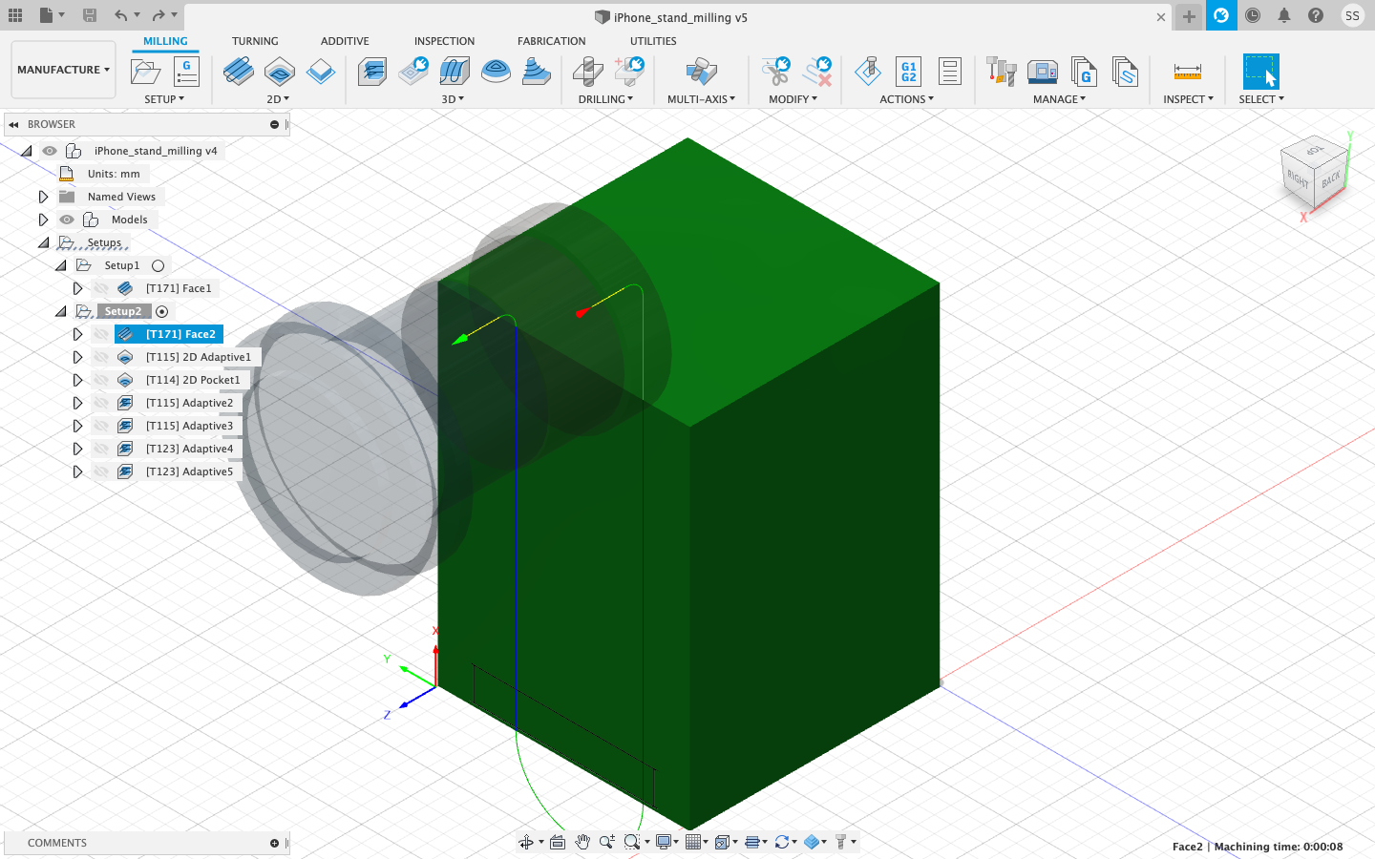This screenshot has width=1375, height=859.
Task: Click the Setup2 active radio button
Action: point(162,311)
